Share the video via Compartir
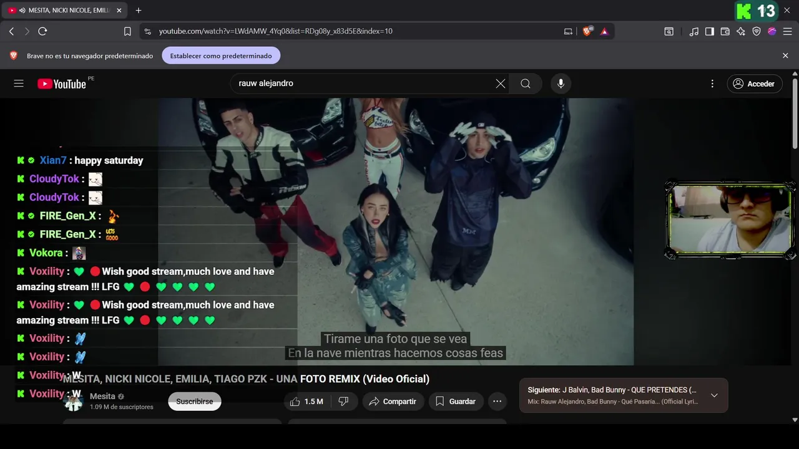The width and height of the screenshot is (799, 449). 393,402
